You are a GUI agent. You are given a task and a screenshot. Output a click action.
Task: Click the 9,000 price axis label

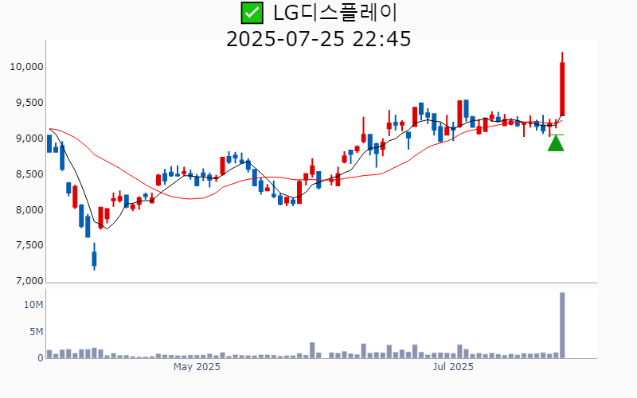coord(29,139)
